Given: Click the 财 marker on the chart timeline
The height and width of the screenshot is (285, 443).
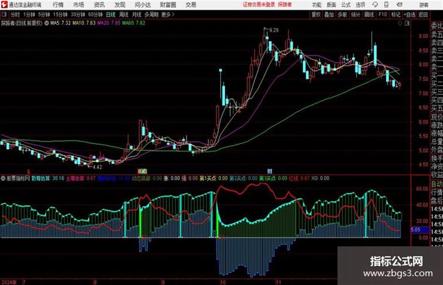Looking at the screenshot, I should [x=270, y=171].
